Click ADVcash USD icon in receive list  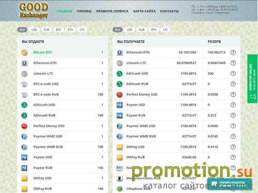[120, 74]
